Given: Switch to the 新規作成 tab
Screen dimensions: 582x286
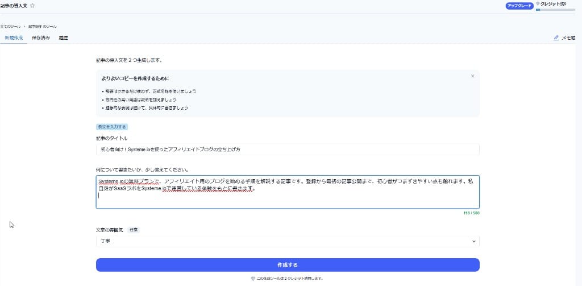Looking at the screenshot, I should pyautogui.click(x=14, y=38).
